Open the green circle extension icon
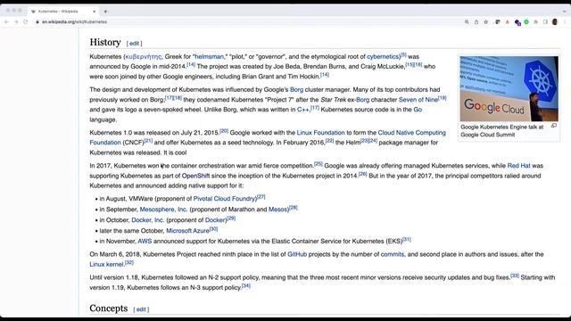The image size is (571, 321). pyautogui.click(x=526, y=21)
